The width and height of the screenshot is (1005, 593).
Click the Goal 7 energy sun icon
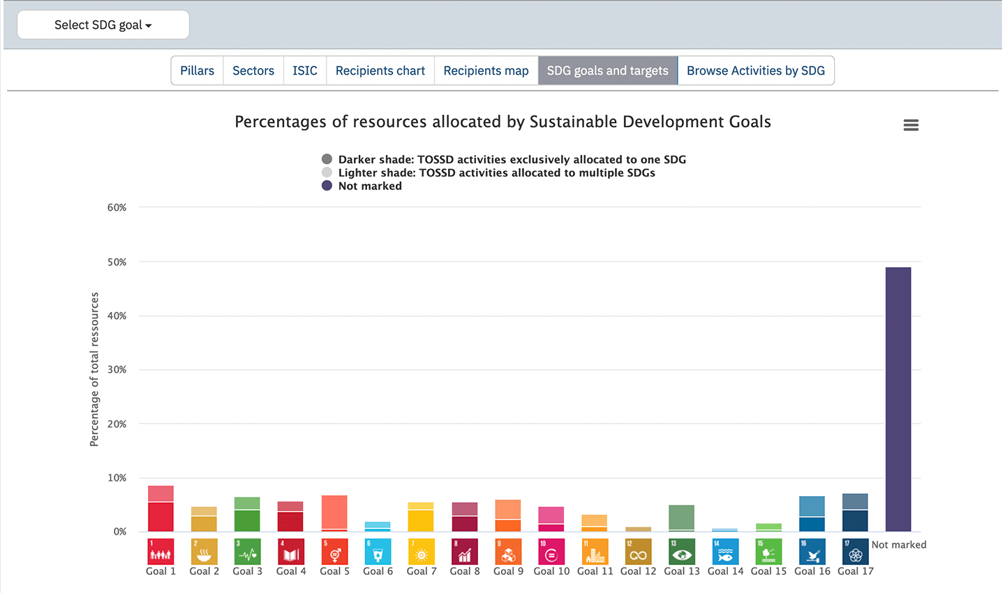[x=421, y=551]
